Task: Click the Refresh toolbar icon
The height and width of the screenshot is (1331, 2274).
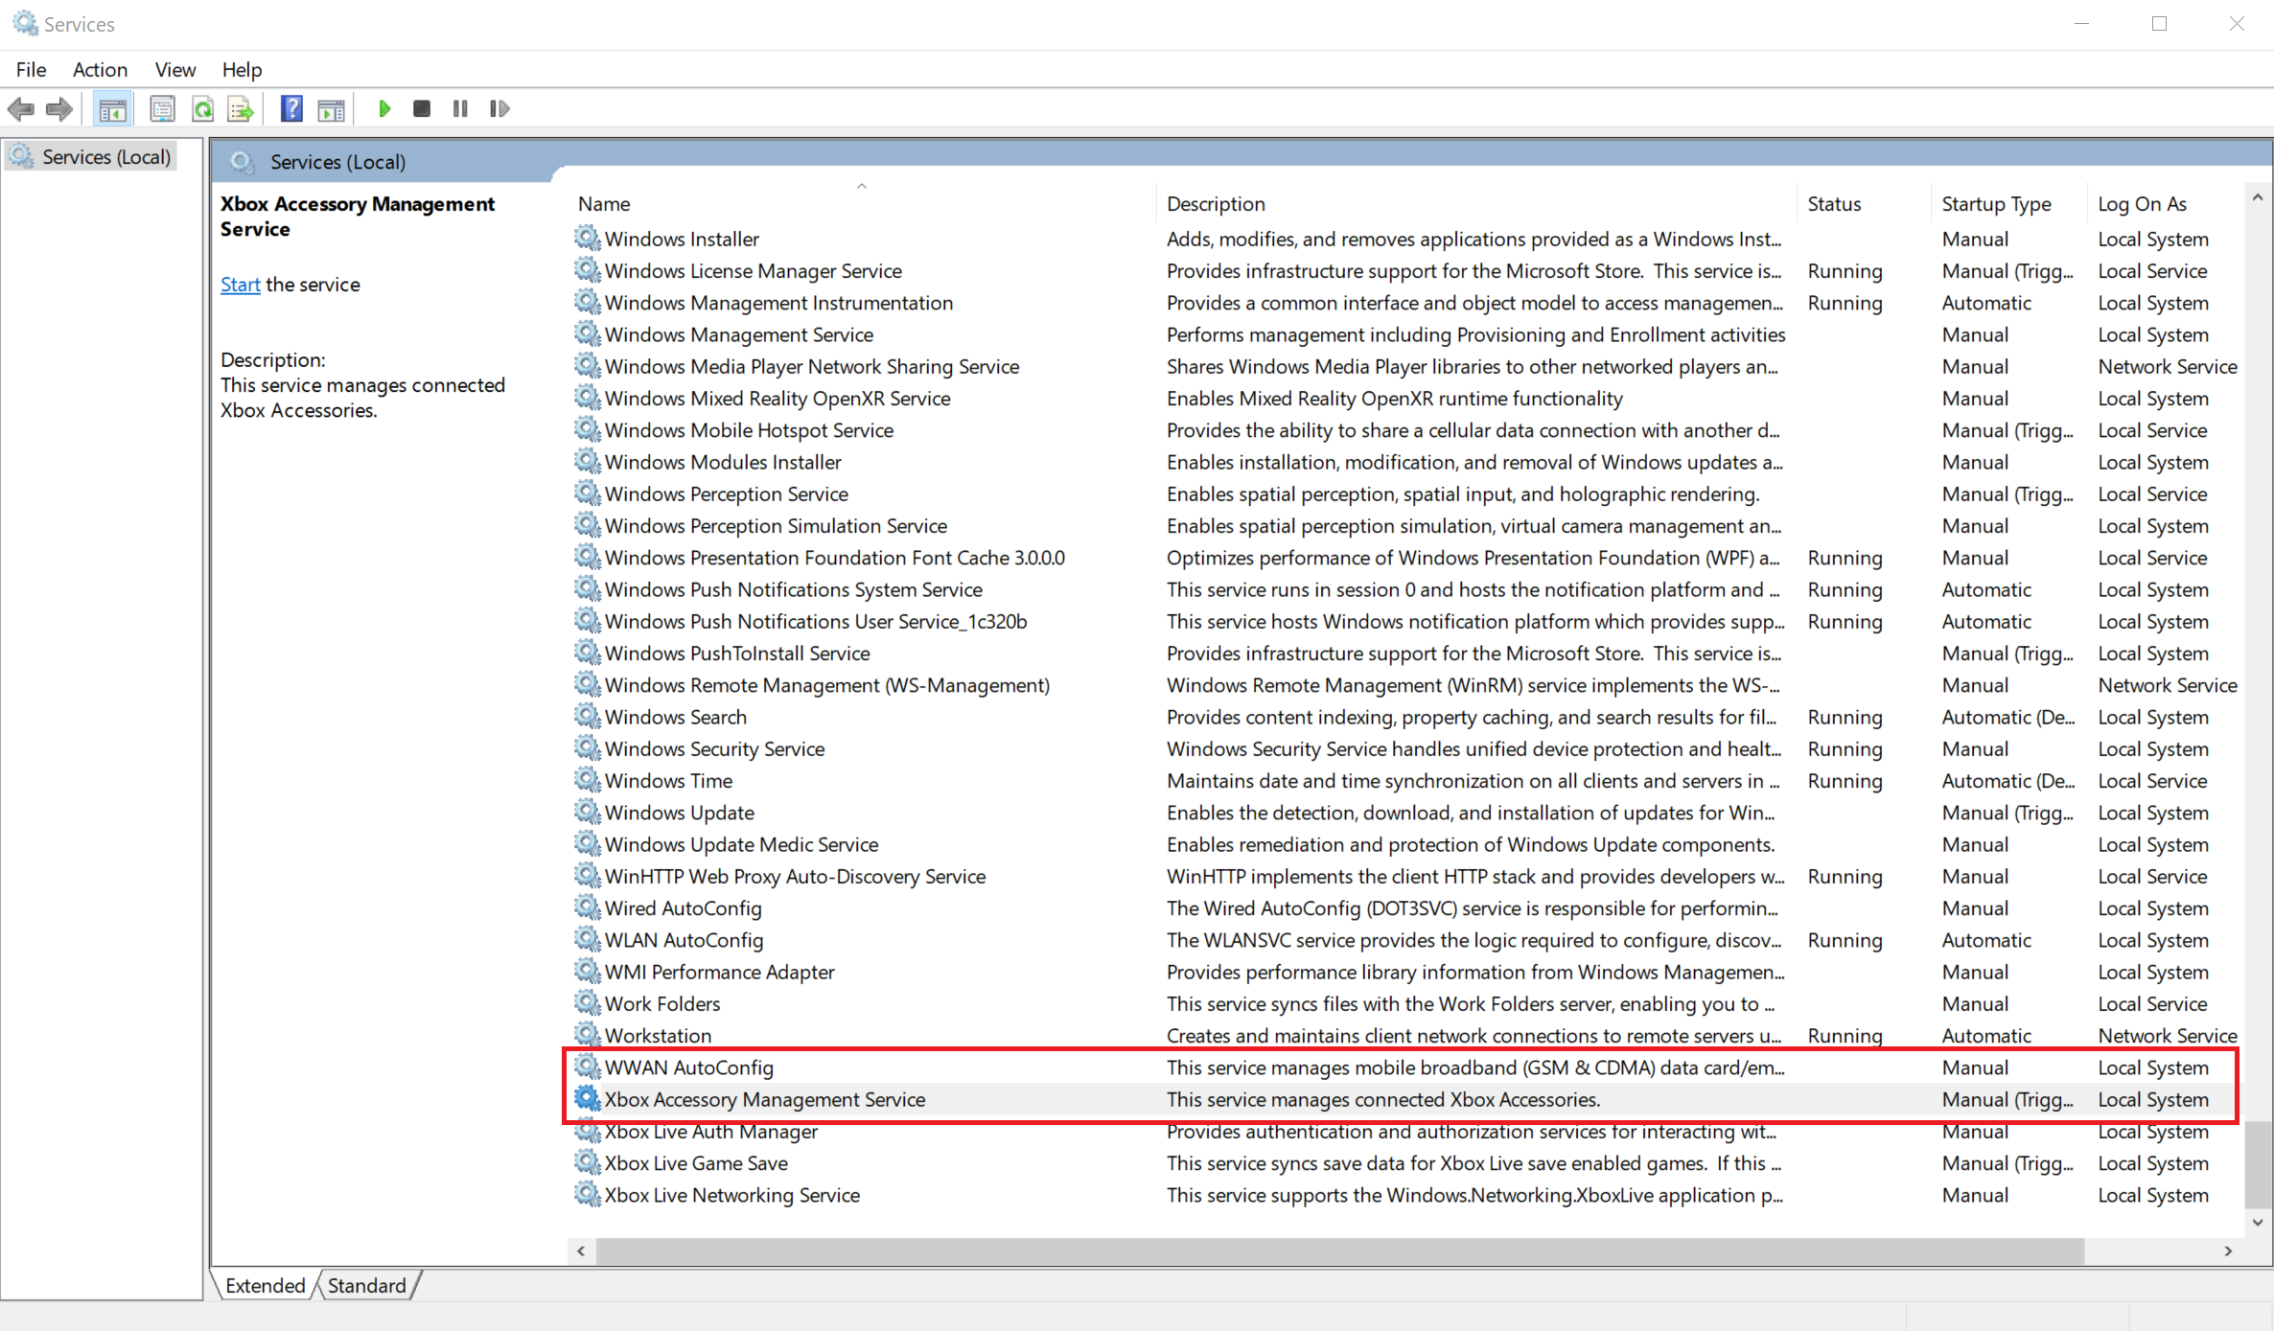Action: (202, 109)
